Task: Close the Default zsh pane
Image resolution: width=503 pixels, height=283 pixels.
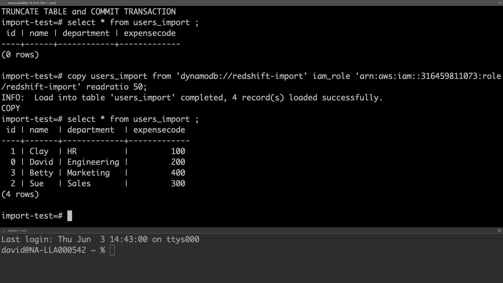Action: (4, 231)
